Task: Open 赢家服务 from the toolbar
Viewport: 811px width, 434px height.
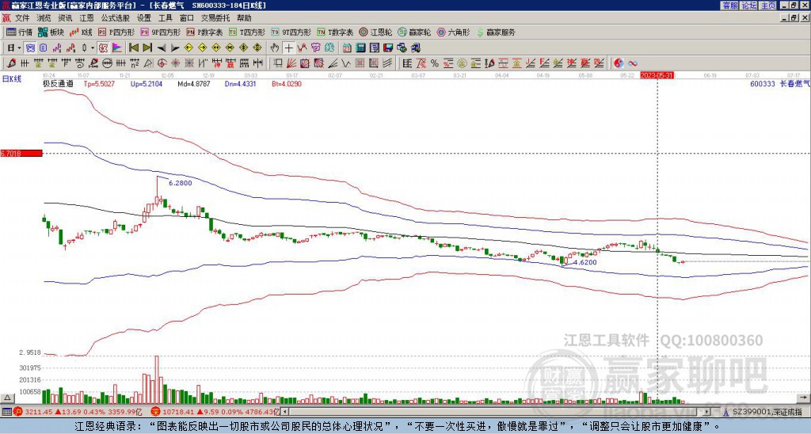Action: (x=496, y=32)
